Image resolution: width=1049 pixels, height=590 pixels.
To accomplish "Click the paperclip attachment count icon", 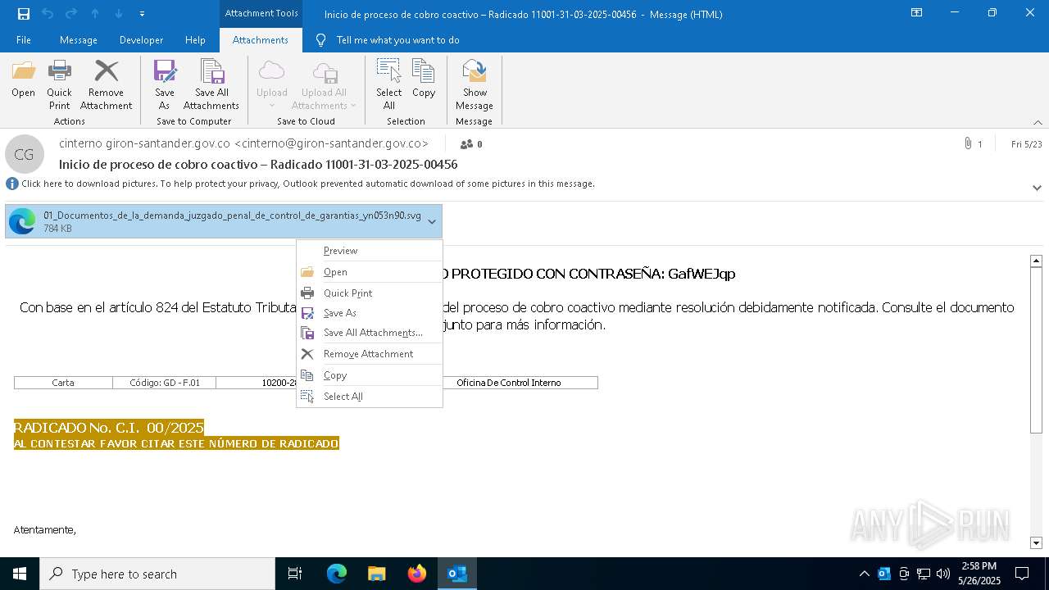I will coord(968,144).
